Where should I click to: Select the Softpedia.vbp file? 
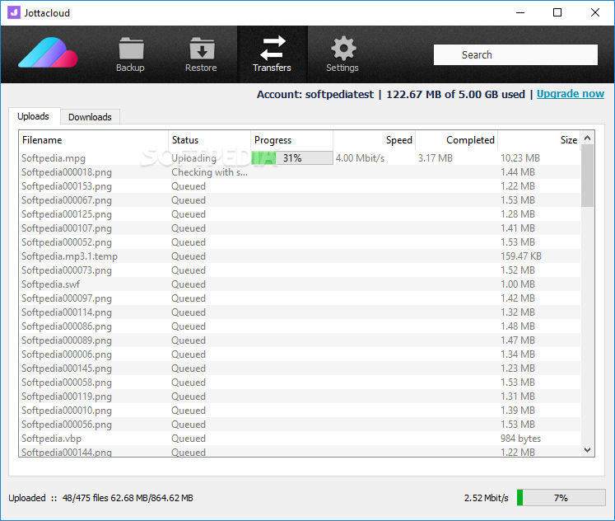pos(51,439)
